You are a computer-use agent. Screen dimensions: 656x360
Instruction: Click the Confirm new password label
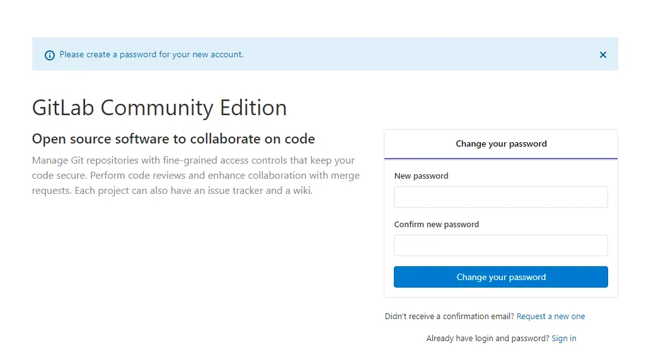pyautogui.click(x=436, y=224)
